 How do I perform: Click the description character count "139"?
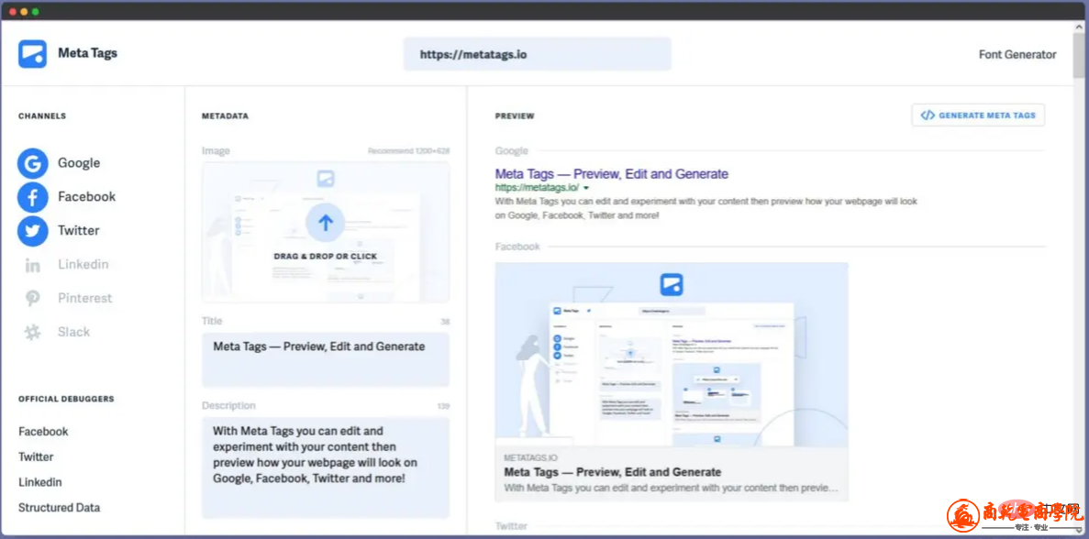[x=443, y=406]
